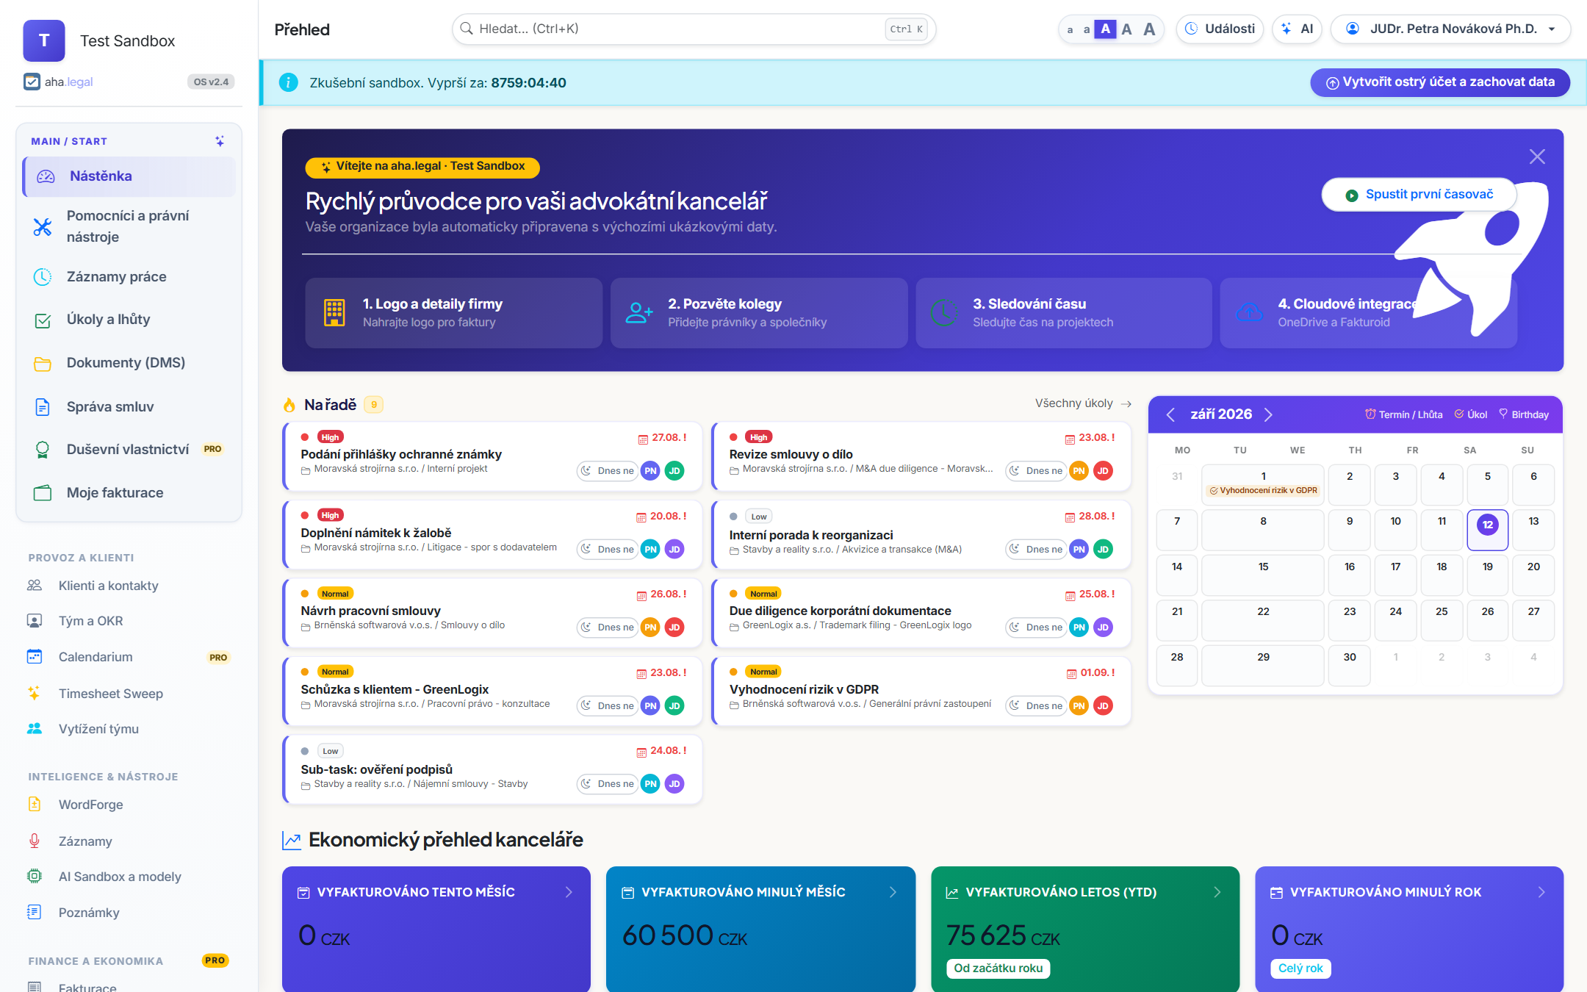Click Dnes ne on Revize smlouvy o dílo

1037,471
